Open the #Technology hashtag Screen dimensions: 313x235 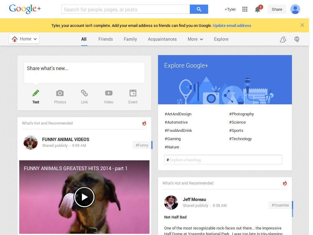click(x=240, y=139)
